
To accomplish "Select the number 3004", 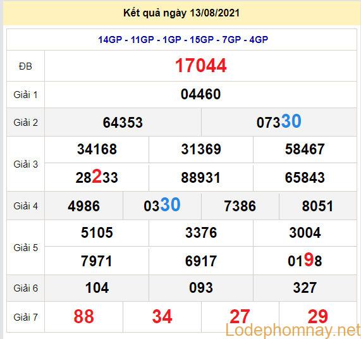I will pos(305,232).
